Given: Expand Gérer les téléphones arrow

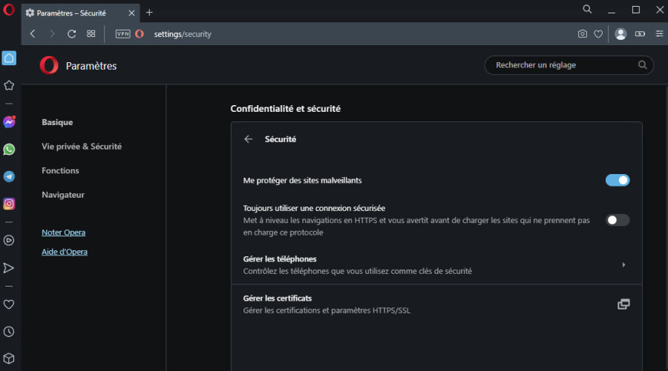Looking at the screenshot, I should coord(623,265).
